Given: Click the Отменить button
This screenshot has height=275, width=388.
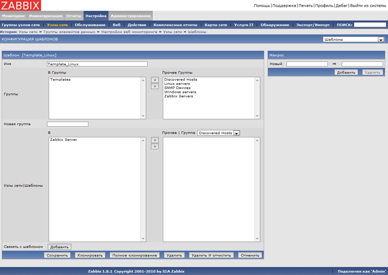Looking at the screenshot, I should 250,255.
